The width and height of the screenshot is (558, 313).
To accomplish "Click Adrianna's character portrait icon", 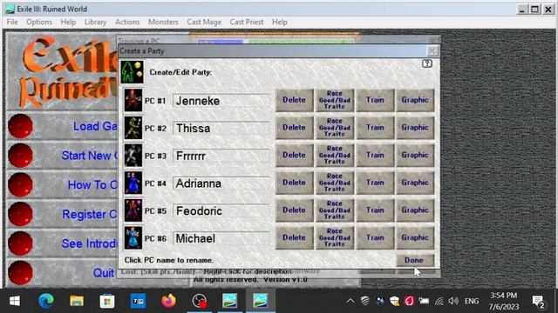I will 133,183.
